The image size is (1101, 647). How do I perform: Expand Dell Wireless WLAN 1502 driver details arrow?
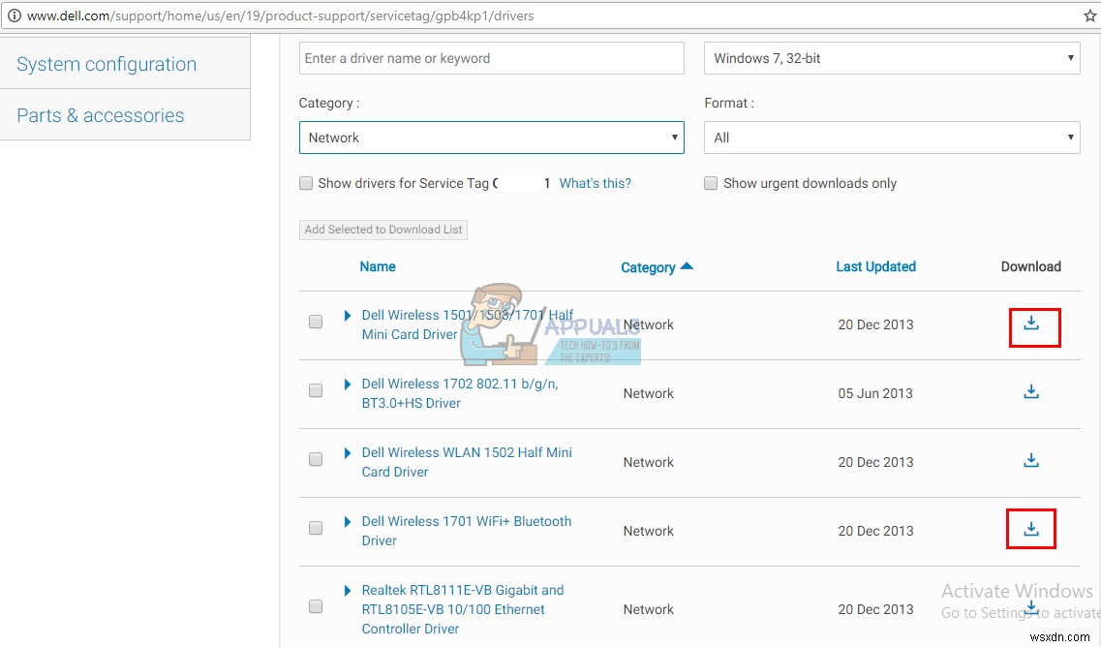click(x=347, y=453)
